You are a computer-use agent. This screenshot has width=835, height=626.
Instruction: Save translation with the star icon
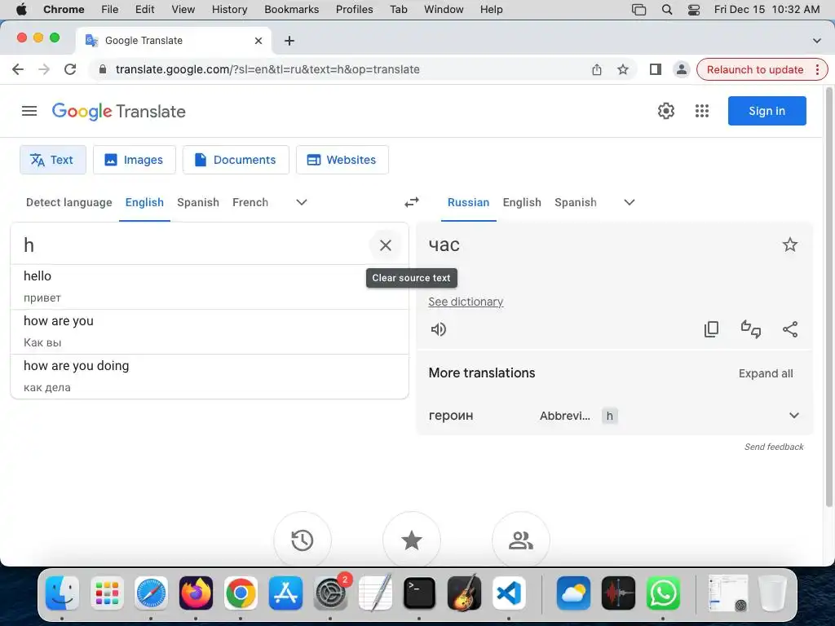(789, 245)
